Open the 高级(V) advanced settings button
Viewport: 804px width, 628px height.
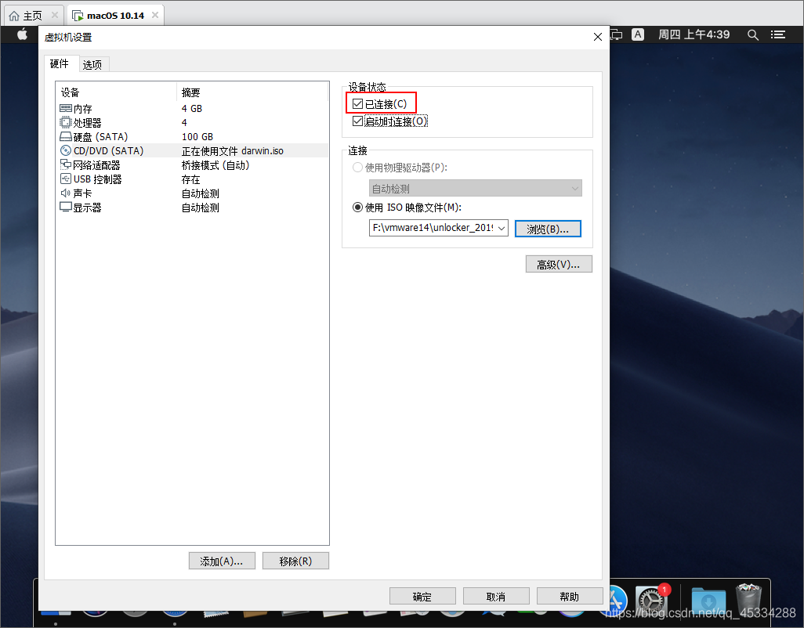pos(558,264)
